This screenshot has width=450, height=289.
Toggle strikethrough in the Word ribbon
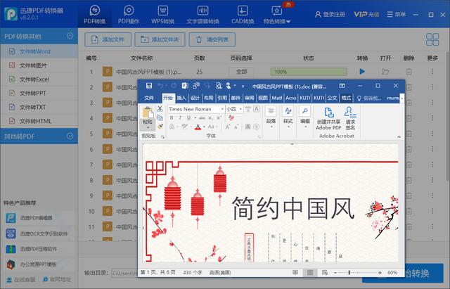(202, 117)
